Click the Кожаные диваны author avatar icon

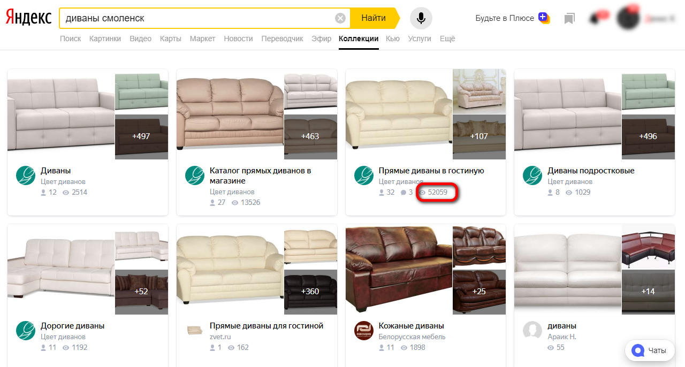(364, 331)
